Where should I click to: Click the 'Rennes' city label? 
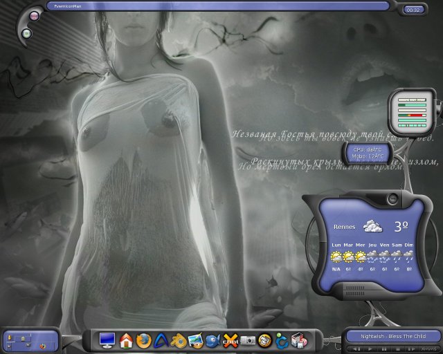tap(344, 227)
